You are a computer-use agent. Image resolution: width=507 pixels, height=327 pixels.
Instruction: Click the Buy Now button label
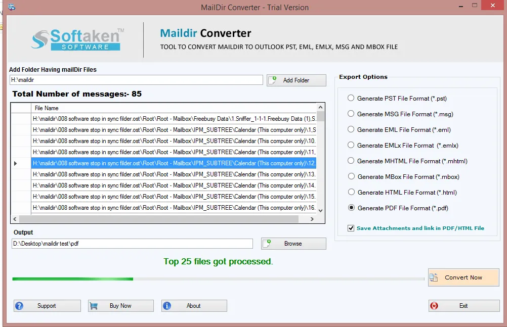(120, 306)
